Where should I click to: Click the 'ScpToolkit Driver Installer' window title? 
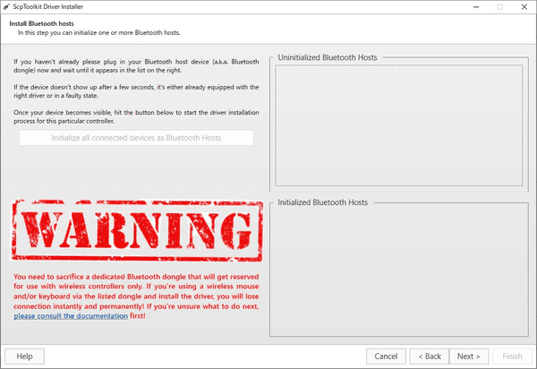[x=48, y=6]
